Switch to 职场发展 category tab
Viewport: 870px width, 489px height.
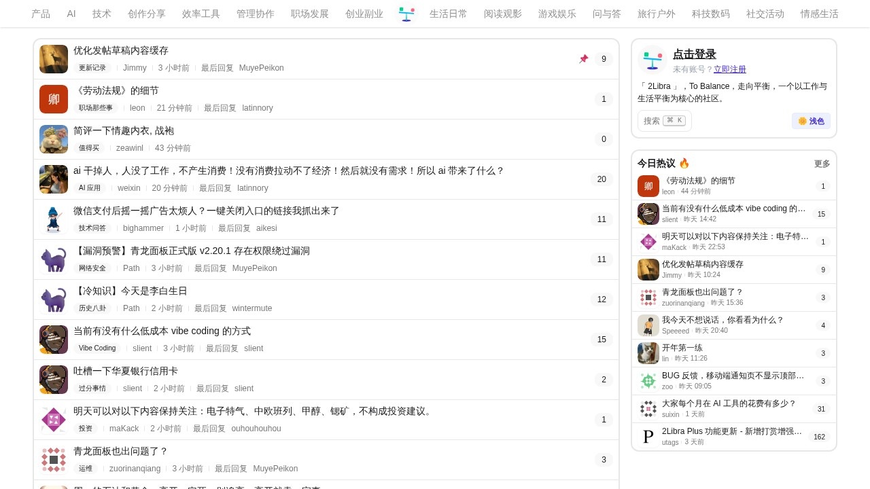click(310, 14)
